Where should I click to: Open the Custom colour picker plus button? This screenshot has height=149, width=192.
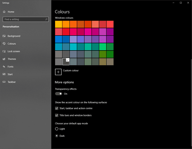click(58, 72)
